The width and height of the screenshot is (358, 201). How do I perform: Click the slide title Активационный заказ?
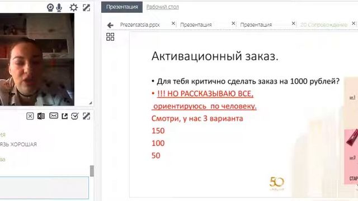tap(215, 56)
